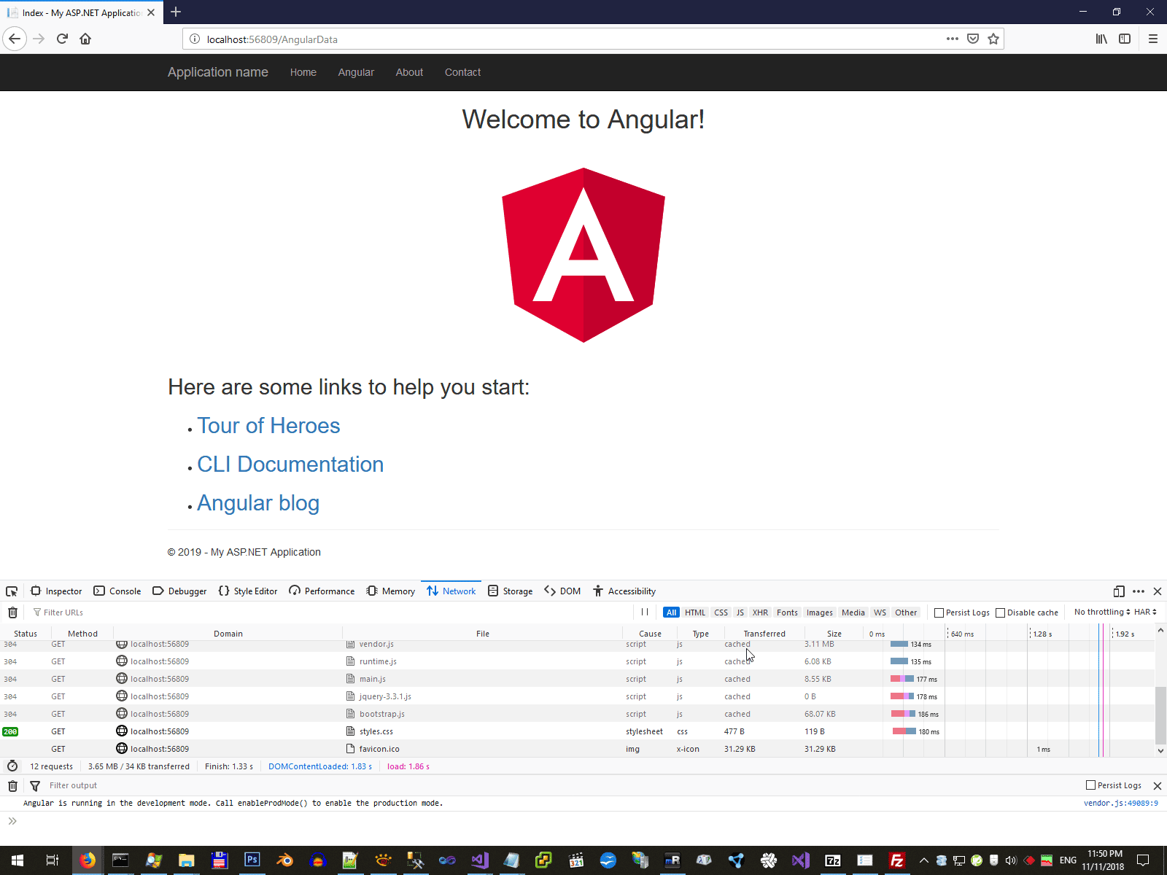Filter requests by Media type
Screen dimensions: 1167x875
pos(853,612)
